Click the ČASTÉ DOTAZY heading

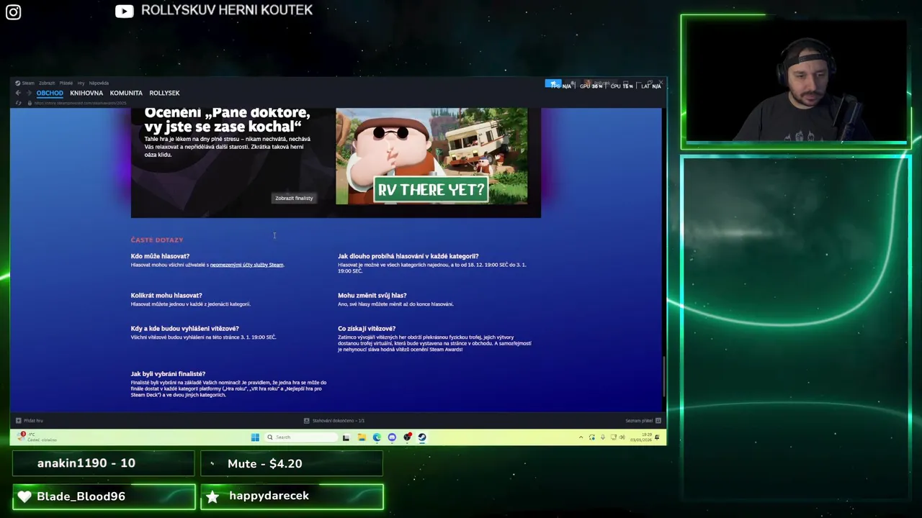coord(157,240)
